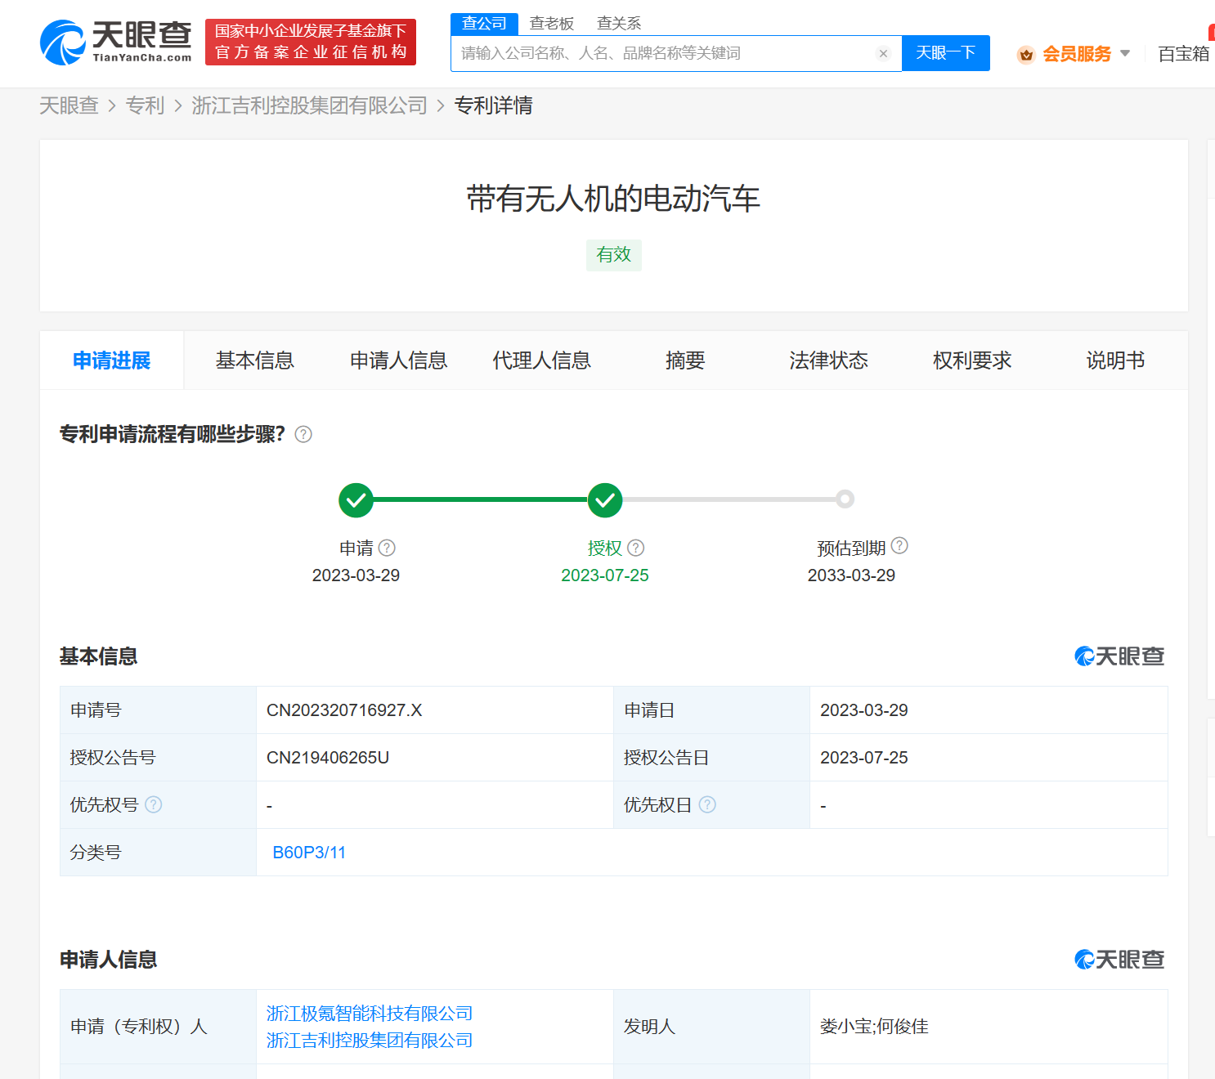Click the TianYanCha logo in the header
Screen dimensions: 1215x1079
(116, 43)
